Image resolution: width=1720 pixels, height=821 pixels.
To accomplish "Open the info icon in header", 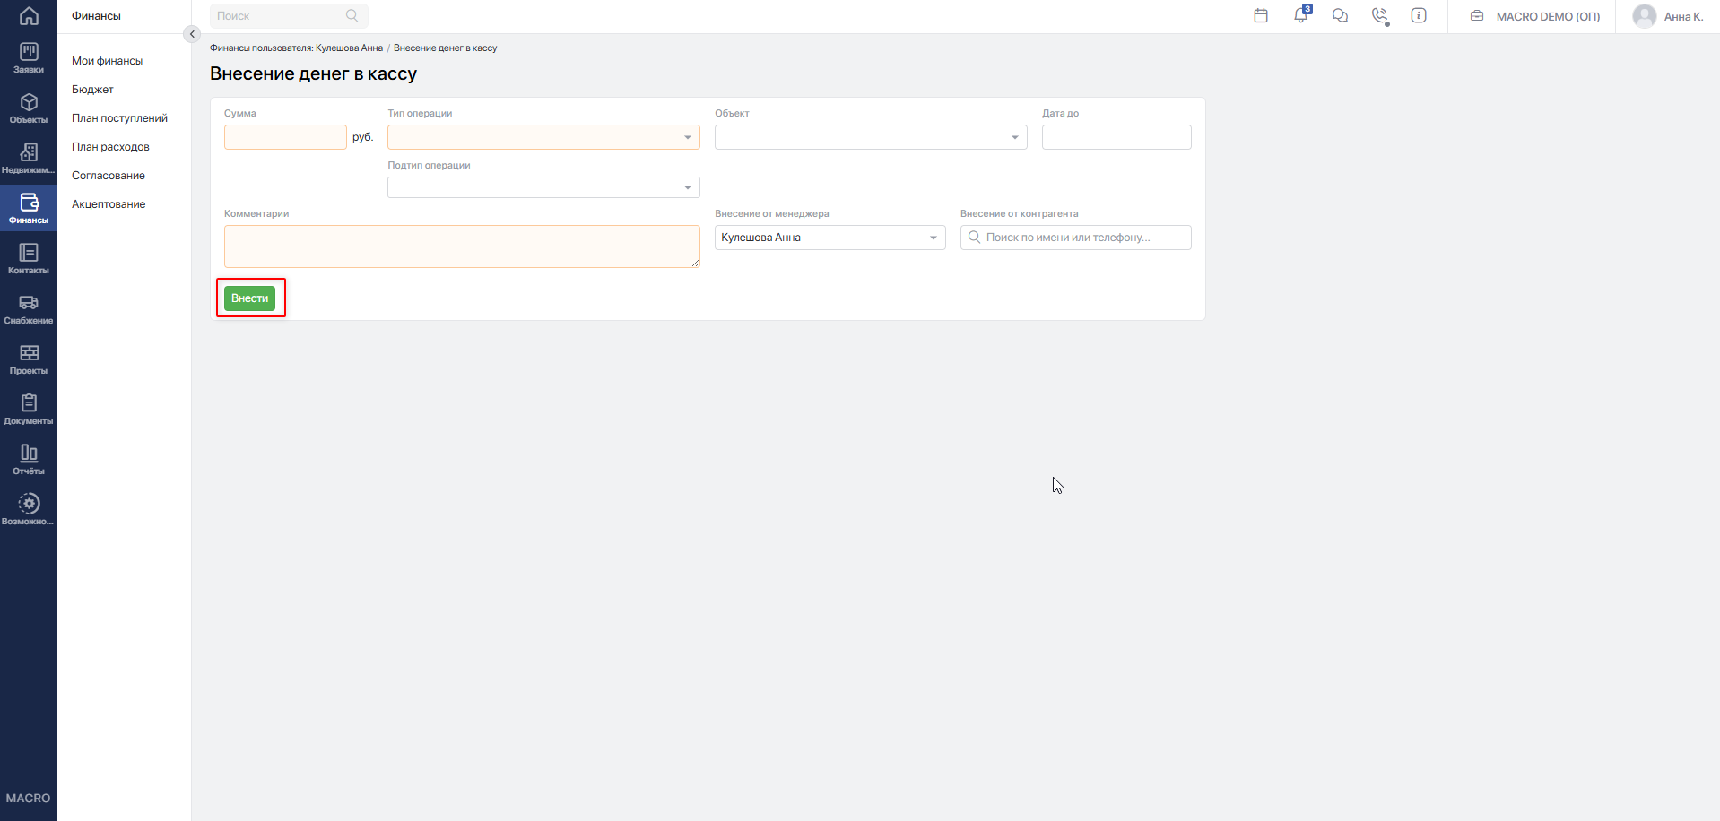I will (x=1419, y=15).
